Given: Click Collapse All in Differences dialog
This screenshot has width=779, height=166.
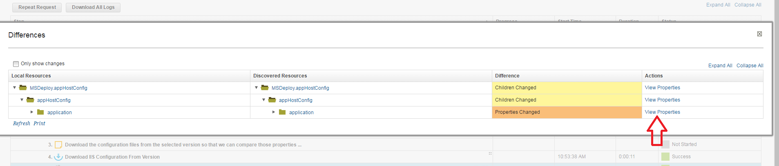Looking at the screenshot, I should coord(750,66).
